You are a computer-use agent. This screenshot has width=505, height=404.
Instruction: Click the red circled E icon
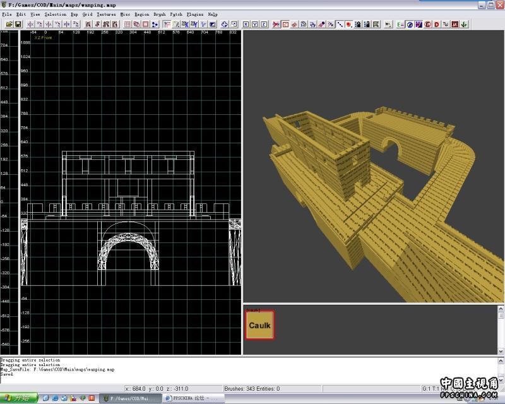click(428, 24)
